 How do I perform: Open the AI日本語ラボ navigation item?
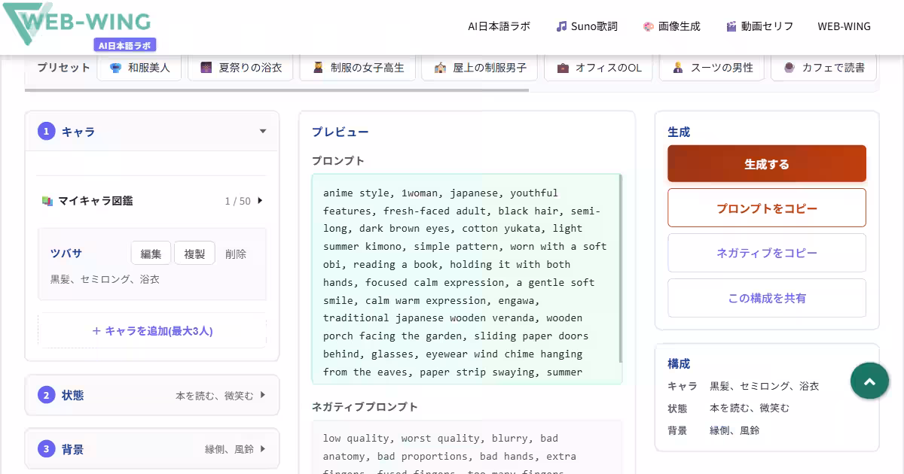pos(499,26)
